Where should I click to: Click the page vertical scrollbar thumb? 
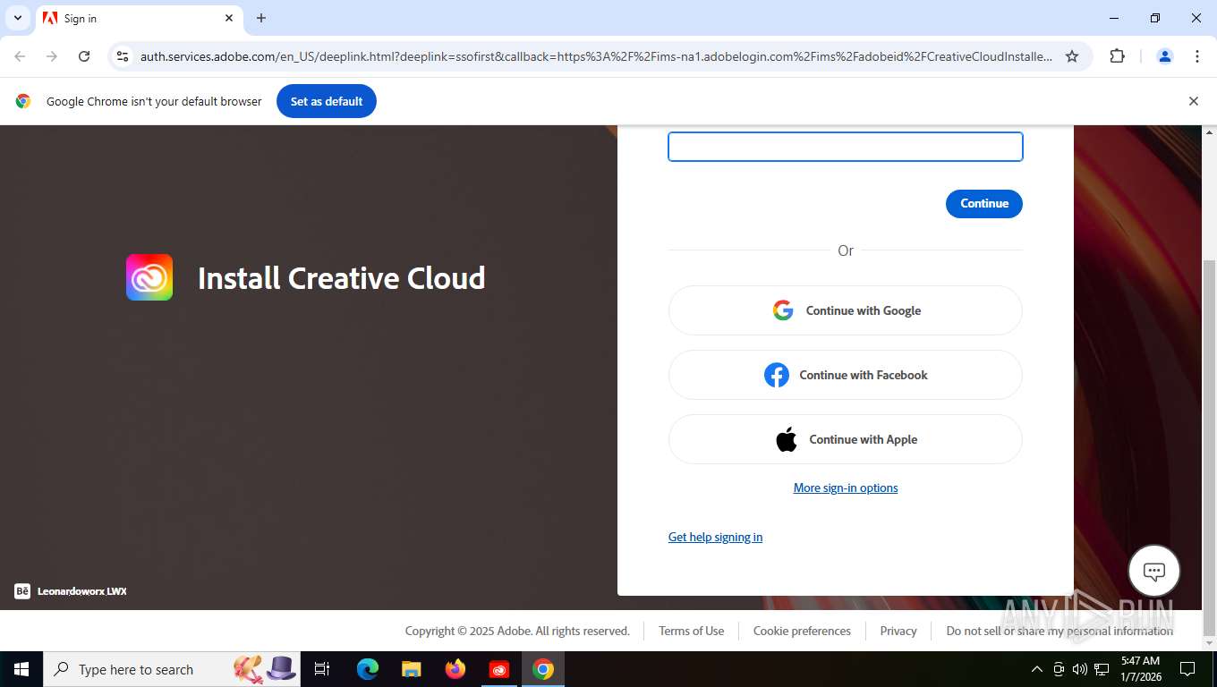click(1209, 447)
